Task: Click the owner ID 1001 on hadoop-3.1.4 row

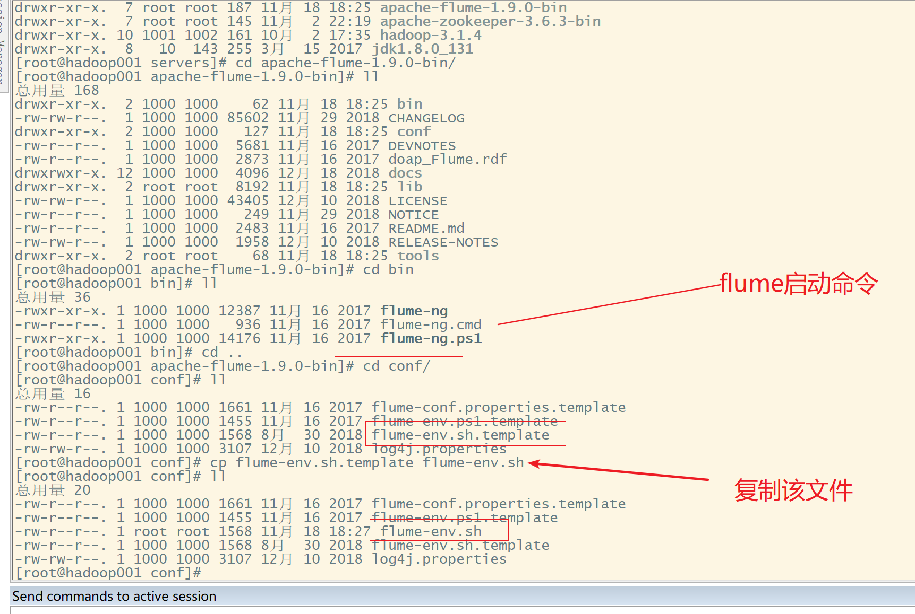Action: pos(159,36)
